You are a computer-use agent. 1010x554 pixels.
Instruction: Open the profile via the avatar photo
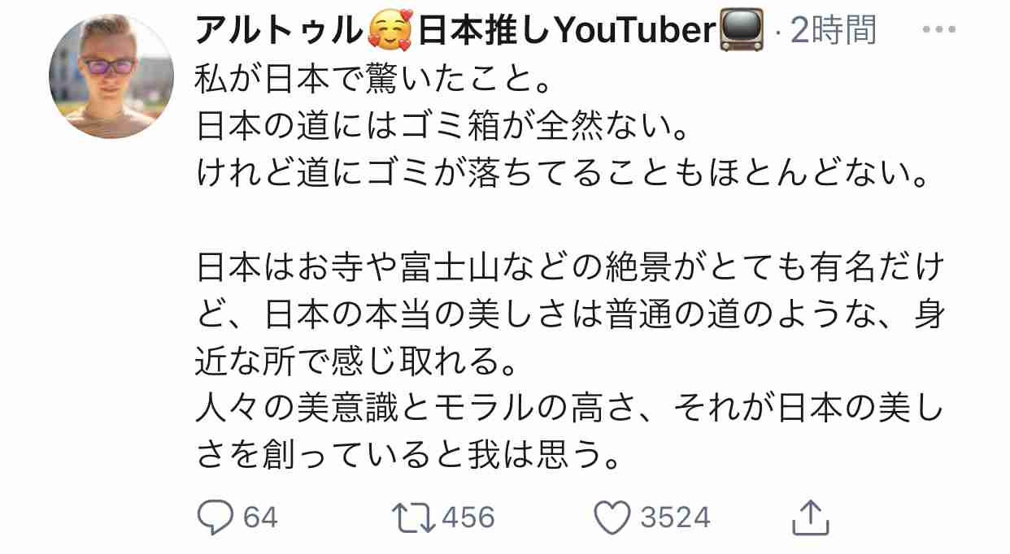pos(109,76)
